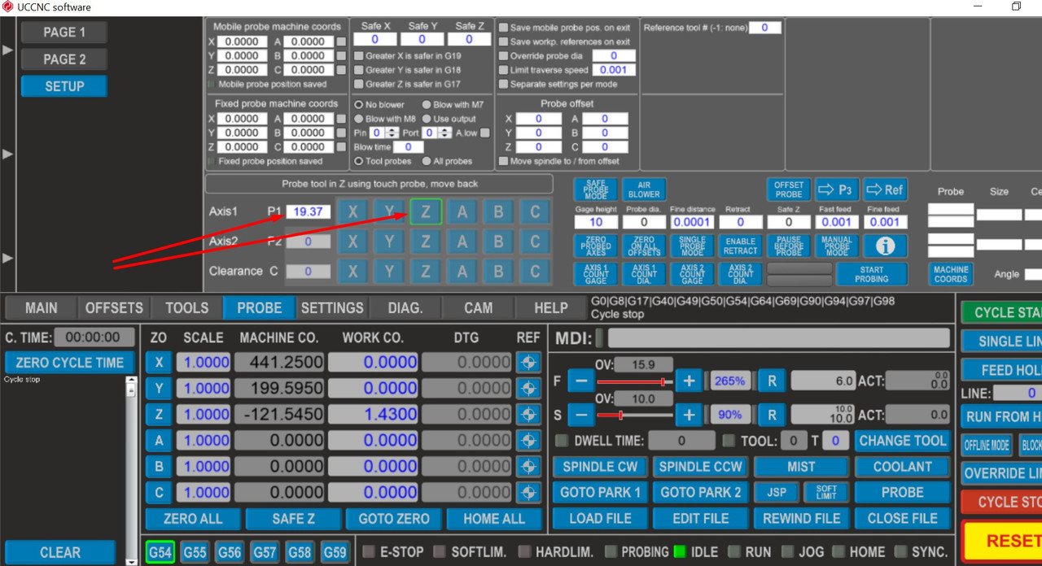Open the TOOLS tab
Viewport: 1042px width, 566px height.
[186, 308]
